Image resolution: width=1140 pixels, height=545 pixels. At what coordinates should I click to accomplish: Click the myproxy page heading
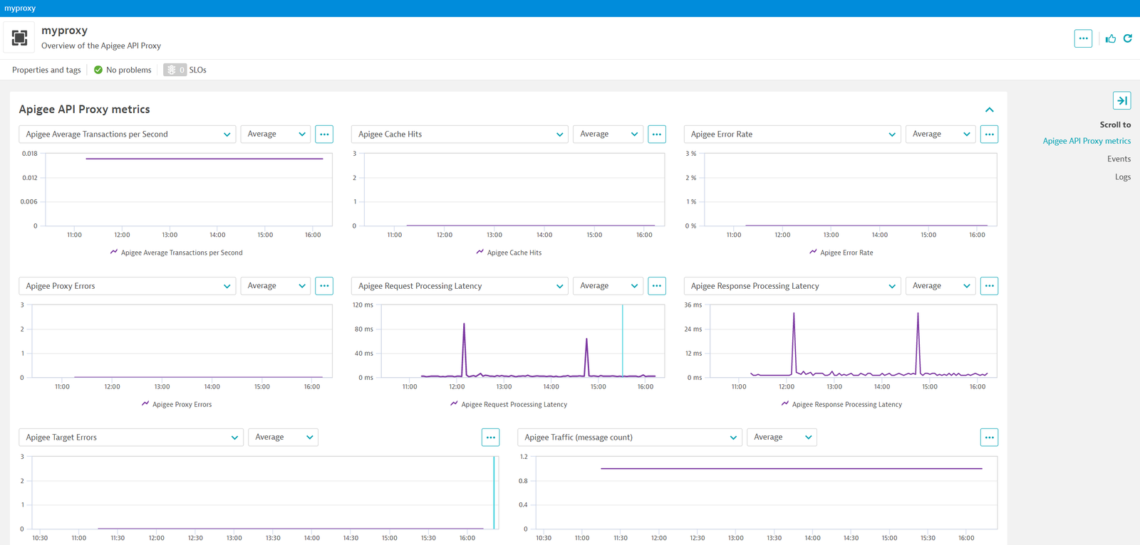pos(64,31)
